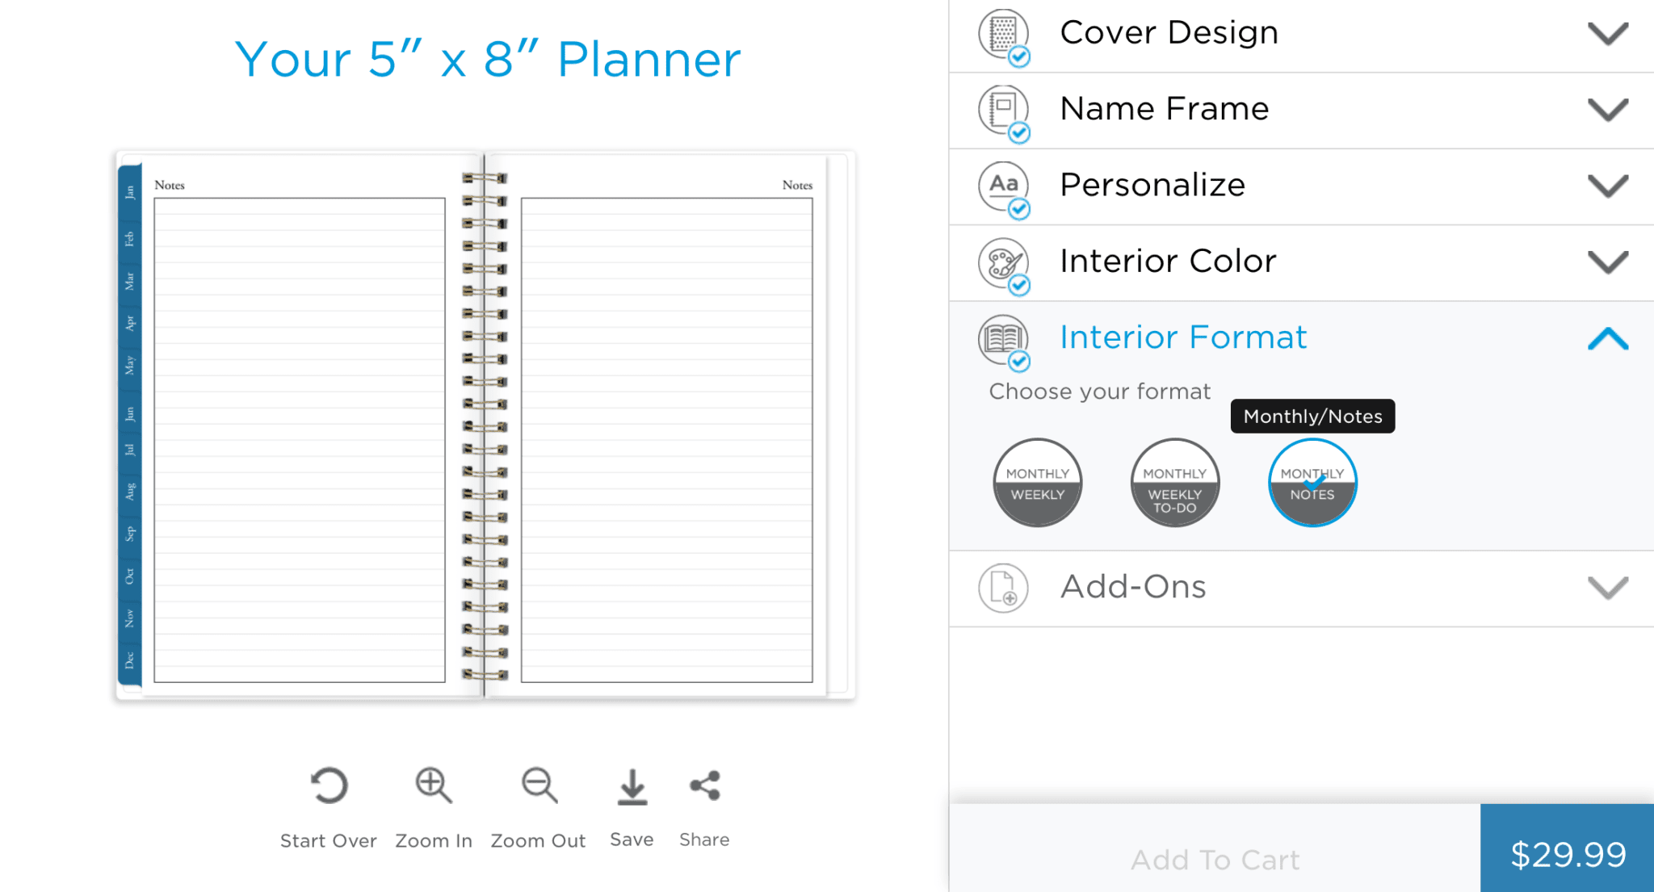Expand the Cover Design section chevron
1654x892 pixels.
tap(1607, 34)
